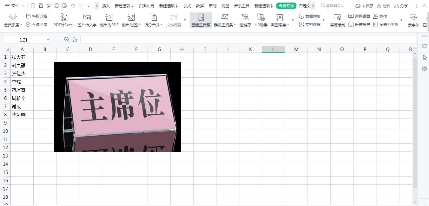Click the 乐播投屏 button
429x206 pixels.
359,24
